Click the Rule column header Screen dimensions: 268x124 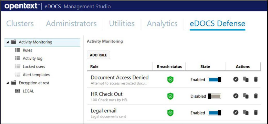pyautogui.click(x=94, y=67)
